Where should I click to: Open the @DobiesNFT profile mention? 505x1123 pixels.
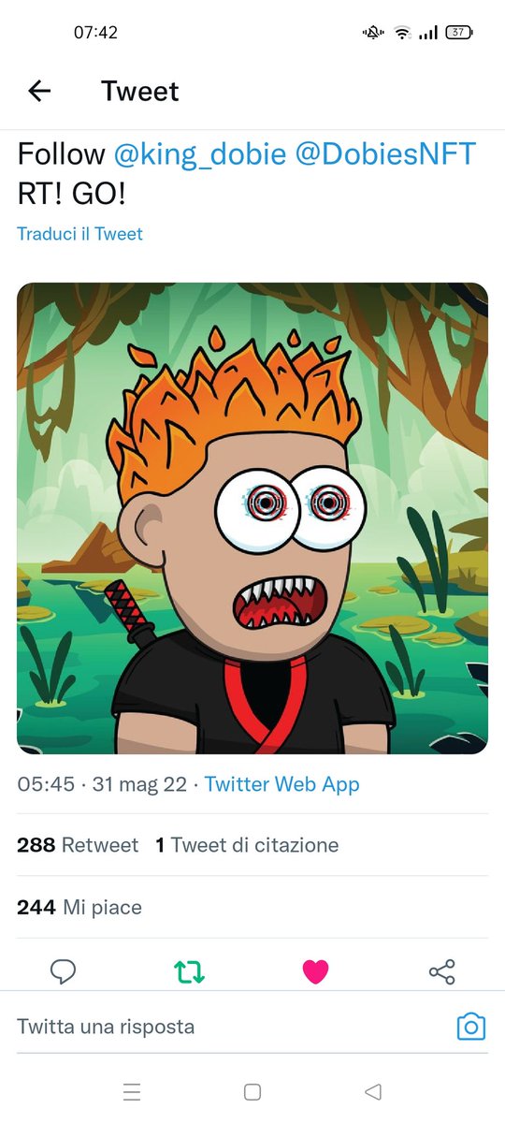385,154
